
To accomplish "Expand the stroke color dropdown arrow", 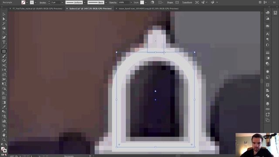I will tap(35, 3).
